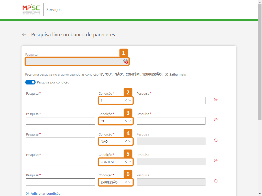The image size is (262, 196).
Task: Click the info icon beside Saiba mais
Action: point(166,75)
